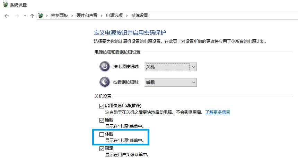Select 硬件和声音 in the address path
The height and width of the screenshot is (163, 298).
(87, 16)
